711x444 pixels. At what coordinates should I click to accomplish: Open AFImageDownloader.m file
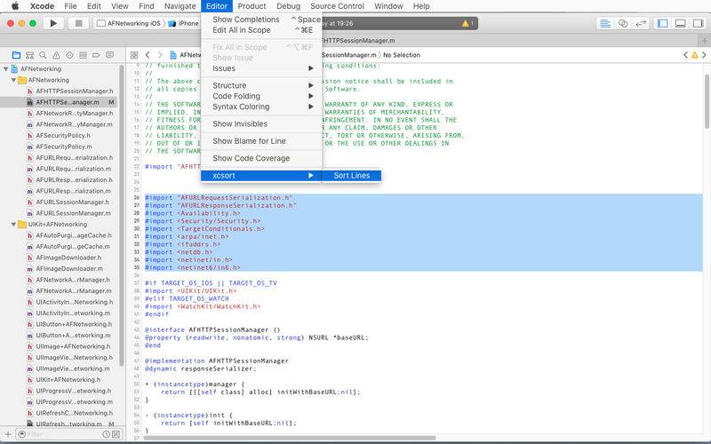pos(69,269)
